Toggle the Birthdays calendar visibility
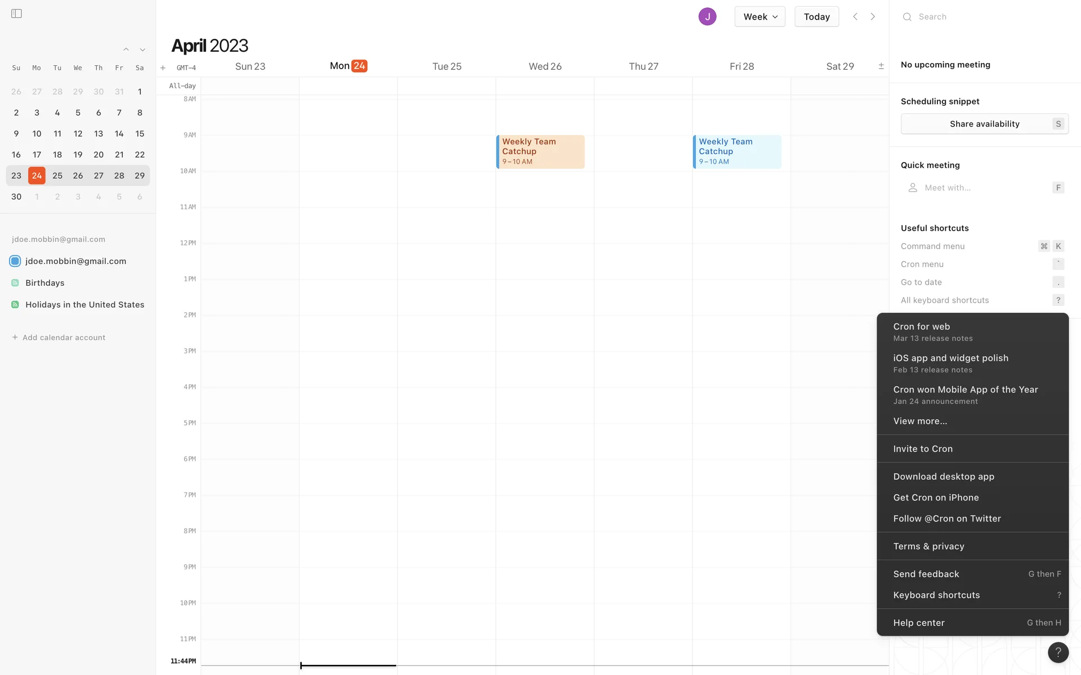The width and height of the screenshot is (1081, 675). point(15,283)
